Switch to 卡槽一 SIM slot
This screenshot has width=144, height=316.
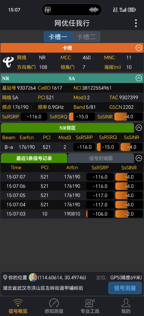[x=58, y=37]
